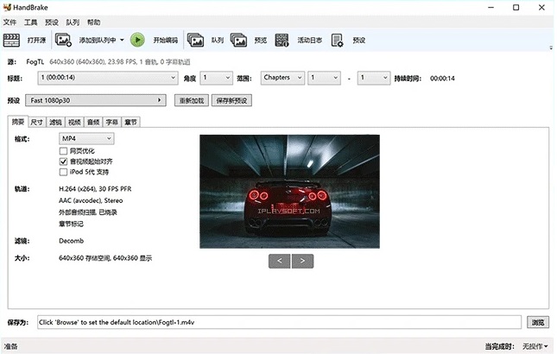Click the toolbar overflow grip at far right

pos(551,47)
